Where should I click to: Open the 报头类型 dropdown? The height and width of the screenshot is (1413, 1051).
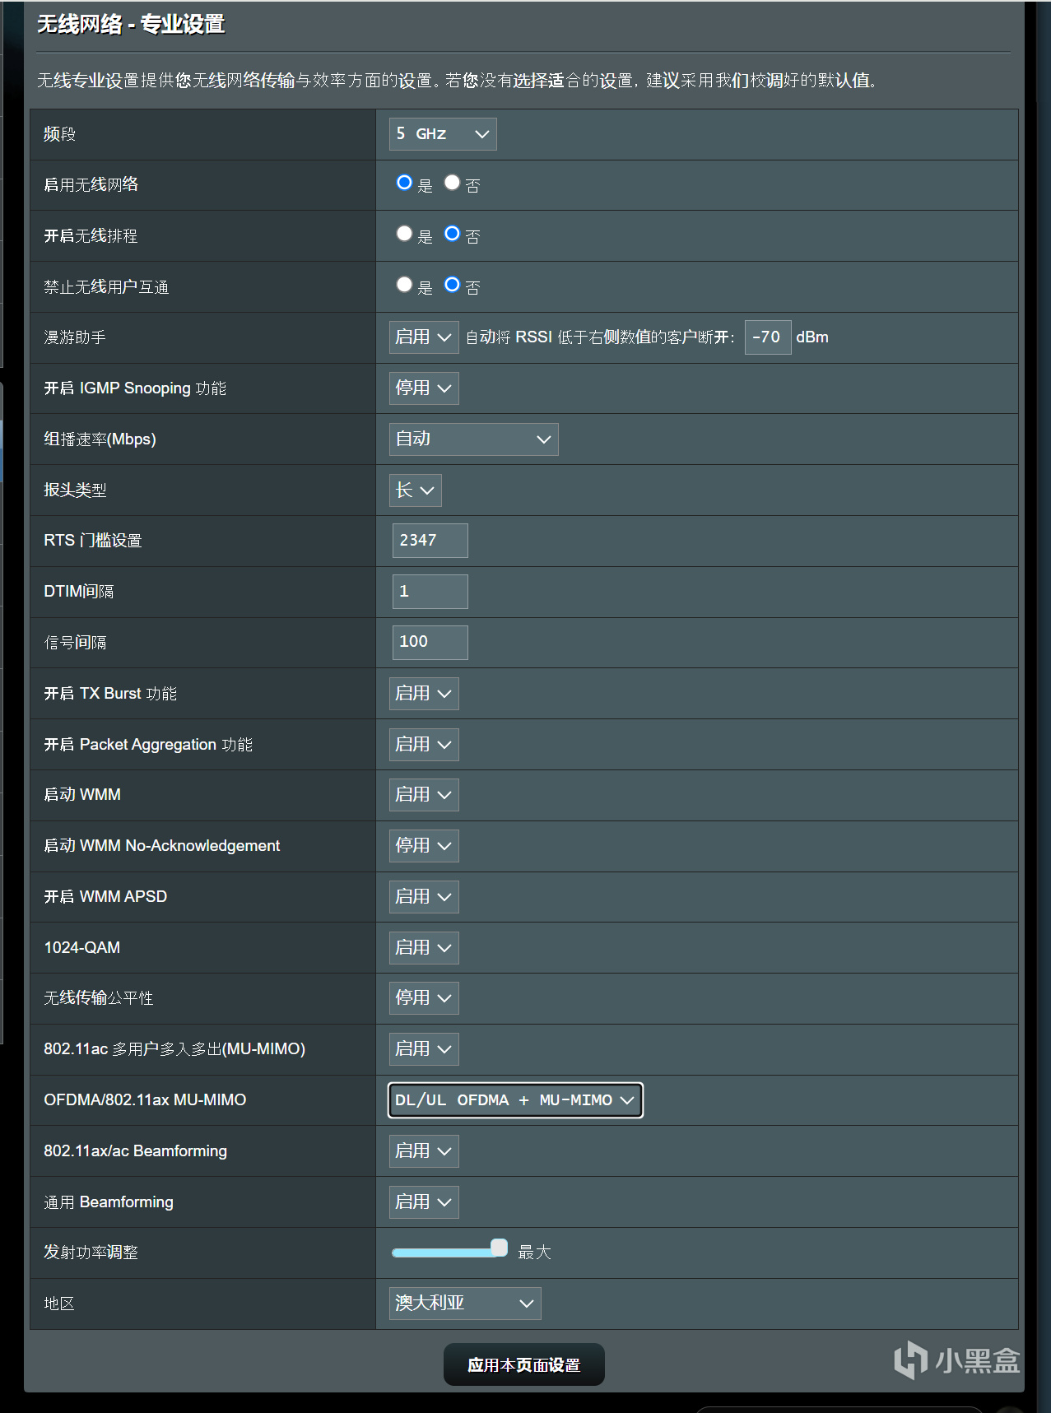tap(415, 490)
